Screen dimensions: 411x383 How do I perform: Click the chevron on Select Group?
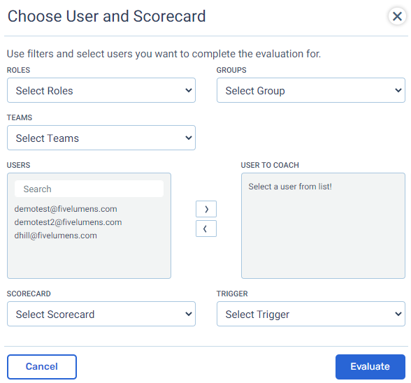(x=398, y=90)
